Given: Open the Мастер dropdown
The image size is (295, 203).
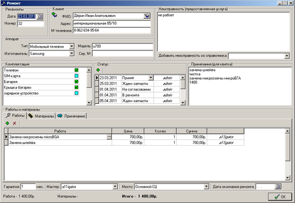Looking at the screenshot, I should click(115, 186).
